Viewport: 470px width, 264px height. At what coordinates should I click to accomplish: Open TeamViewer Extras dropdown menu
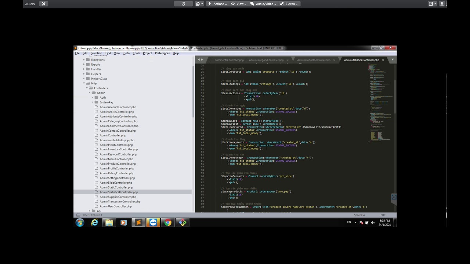[289, 4]
